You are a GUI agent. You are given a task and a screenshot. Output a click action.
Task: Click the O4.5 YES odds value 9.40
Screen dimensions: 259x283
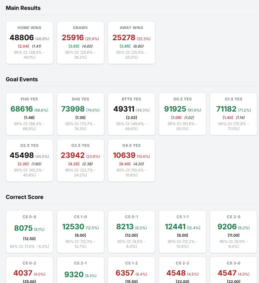(x=125, y=164)
